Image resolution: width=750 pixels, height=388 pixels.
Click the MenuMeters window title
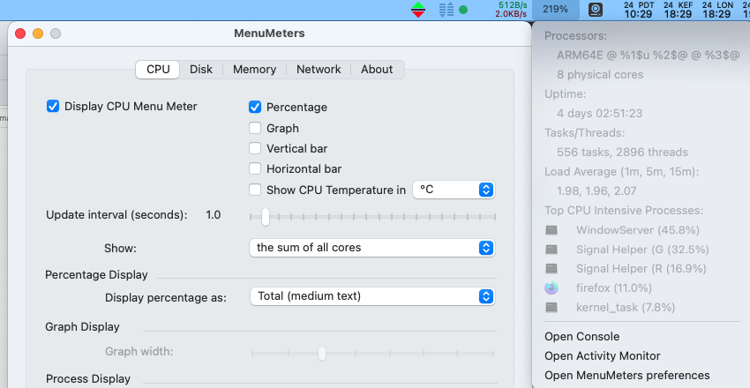click(x=269, y=33)
